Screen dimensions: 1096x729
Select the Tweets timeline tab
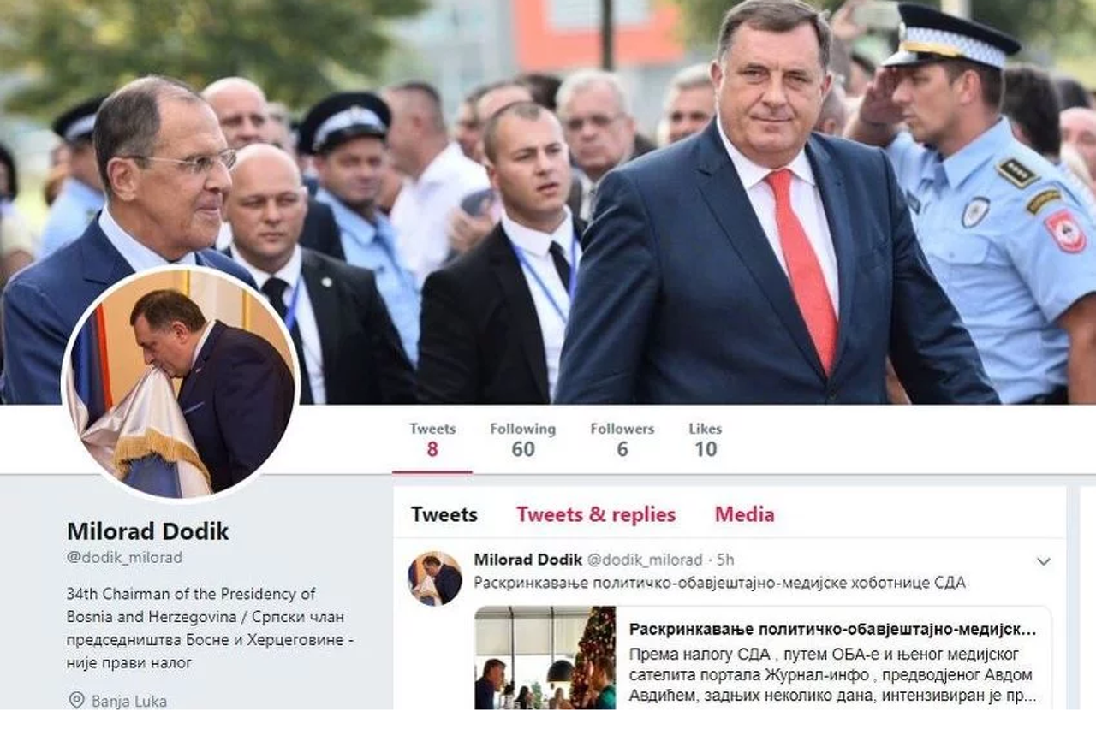444,514
